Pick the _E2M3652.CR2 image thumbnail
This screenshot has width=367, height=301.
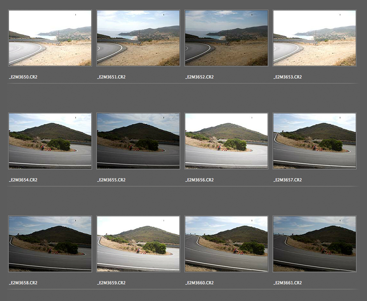pos(226,38)
